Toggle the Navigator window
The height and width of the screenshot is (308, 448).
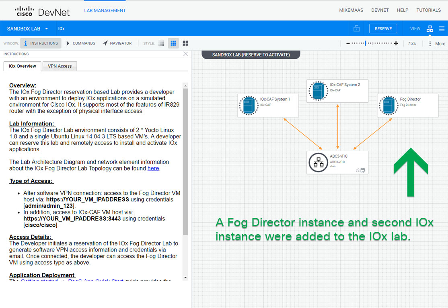tap(117, 43)
